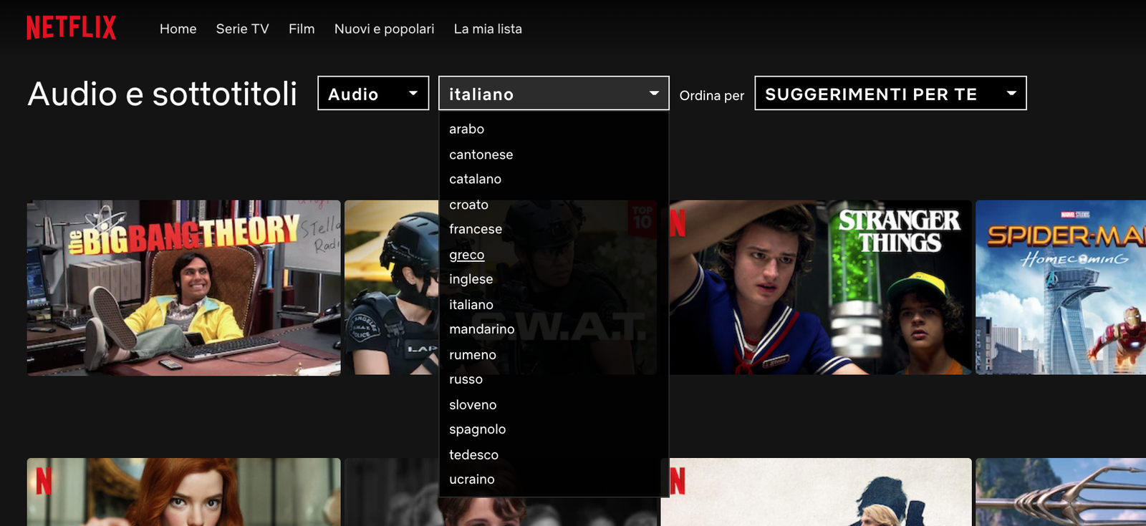Choose mandarino from the list
1146x526 pixels.
pos(481,329)
